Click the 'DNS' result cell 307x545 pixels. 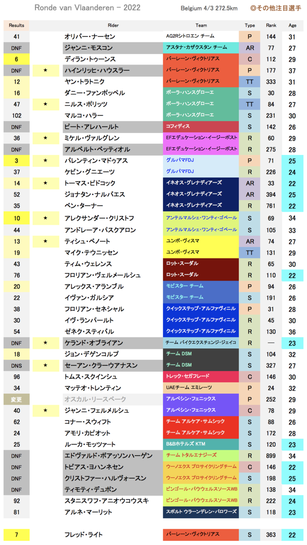pyautogui.click(x=16, y=365)
